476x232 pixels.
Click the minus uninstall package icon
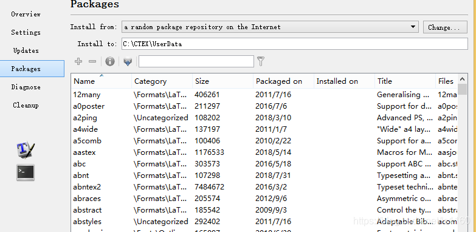coord(92,61)
